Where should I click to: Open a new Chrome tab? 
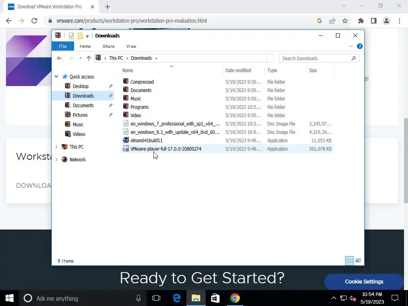tap(108, 7)
